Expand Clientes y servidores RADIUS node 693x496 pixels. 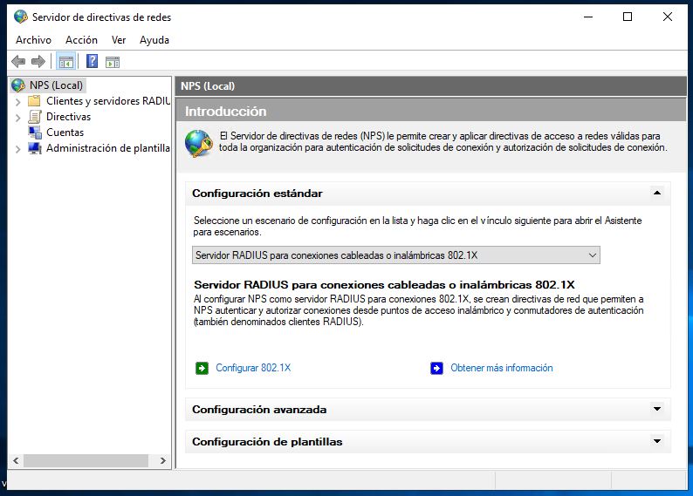[18, 102]
